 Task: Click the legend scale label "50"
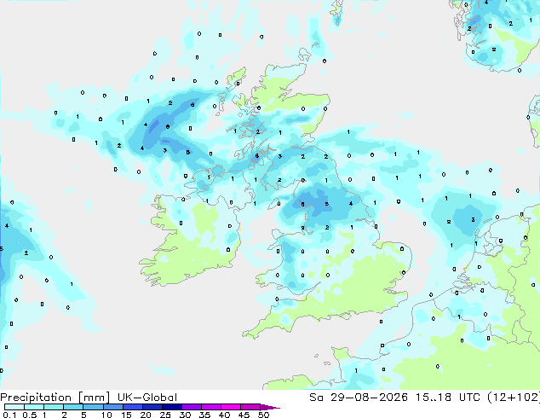[x=263, y=415]
